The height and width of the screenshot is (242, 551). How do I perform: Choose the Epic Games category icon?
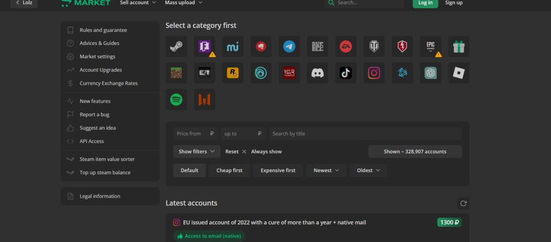(431, 47)
